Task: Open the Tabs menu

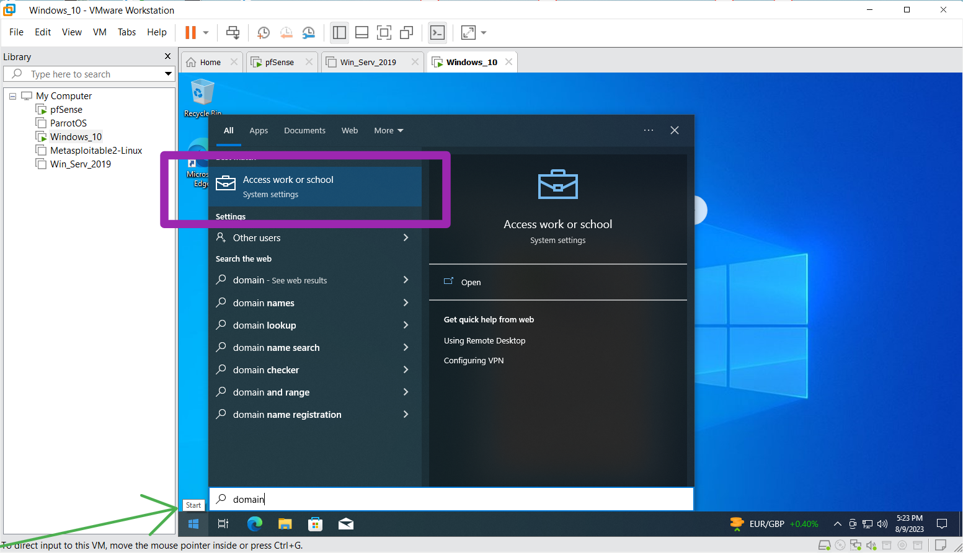Action: (x=126, y=32)
